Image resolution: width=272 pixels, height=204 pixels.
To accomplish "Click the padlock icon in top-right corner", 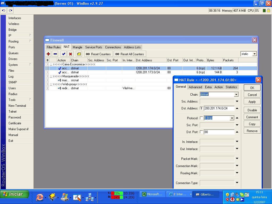I will click(x=269, y=11).
